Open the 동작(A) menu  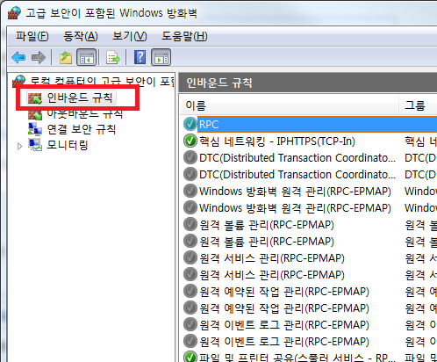pos(81,36)
